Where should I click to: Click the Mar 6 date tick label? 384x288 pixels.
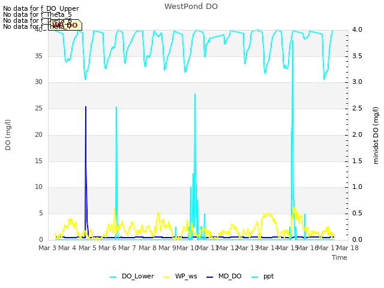(107, 248)
